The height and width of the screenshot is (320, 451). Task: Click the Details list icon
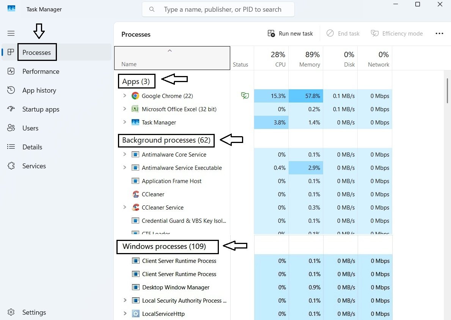point(11,147)
